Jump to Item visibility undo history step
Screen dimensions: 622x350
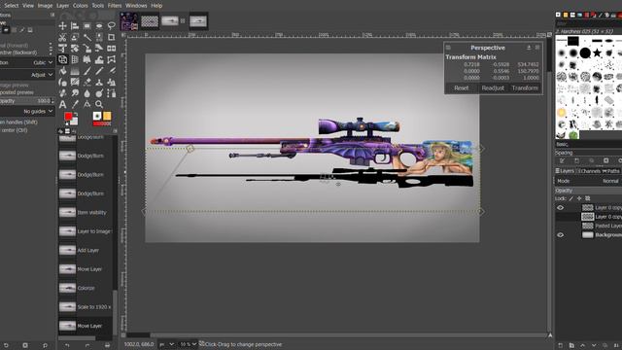tap(86, 212)
